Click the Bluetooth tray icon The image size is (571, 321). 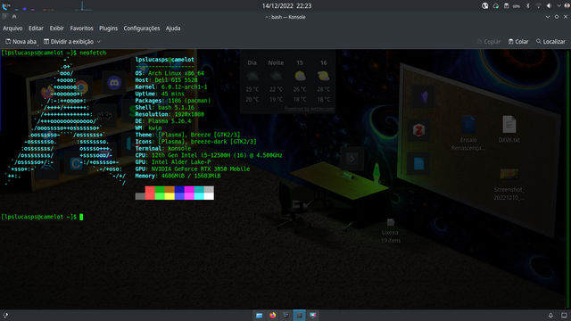[x=527, y=6]
